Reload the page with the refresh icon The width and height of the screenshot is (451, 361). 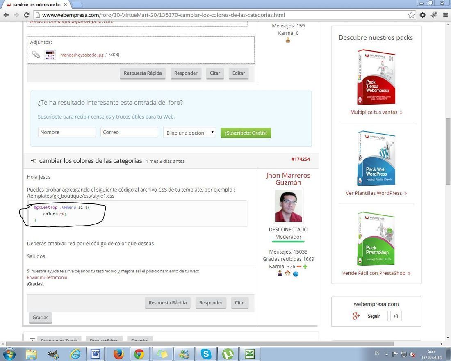(x=27, y=15)
